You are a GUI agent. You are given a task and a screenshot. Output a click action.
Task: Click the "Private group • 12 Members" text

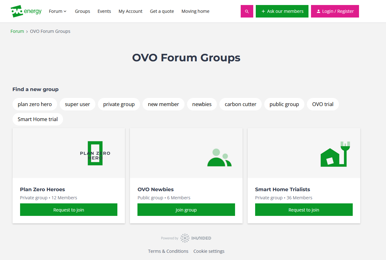click(49, 198)
